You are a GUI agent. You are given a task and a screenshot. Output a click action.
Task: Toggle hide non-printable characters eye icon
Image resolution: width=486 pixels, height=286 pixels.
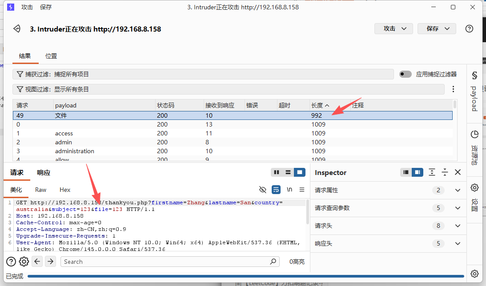(x=263, y=190)
